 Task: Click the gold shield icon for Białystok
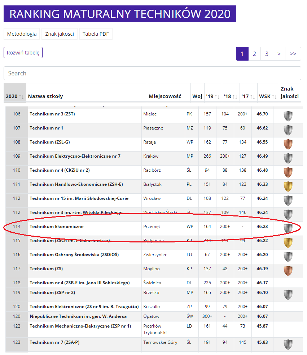tap(288, 186)
